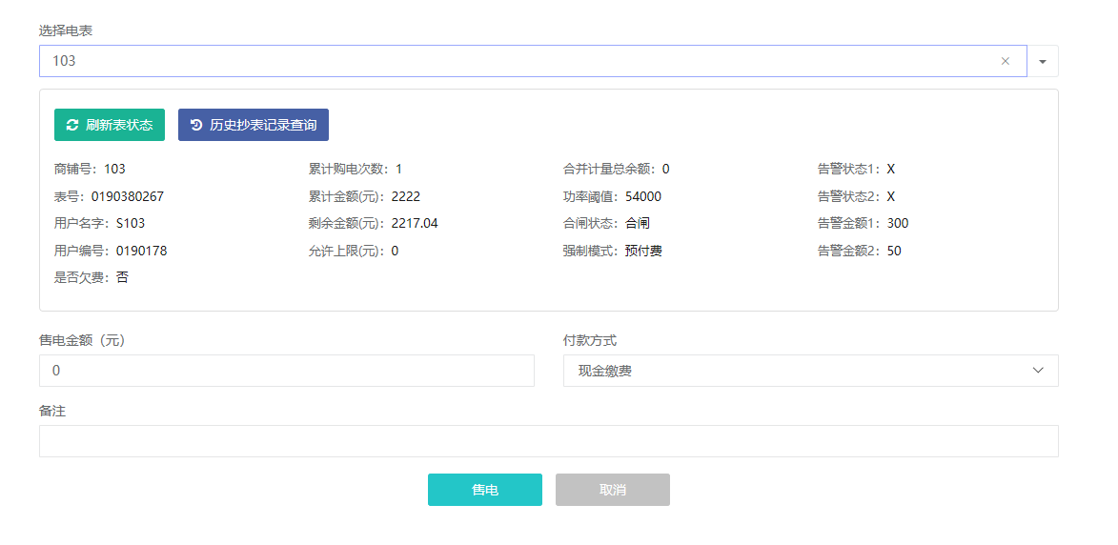Viewport: 1118px width, 545px height.
Task: Click the 是否欠费 value 否
Action: coord(122,278)
